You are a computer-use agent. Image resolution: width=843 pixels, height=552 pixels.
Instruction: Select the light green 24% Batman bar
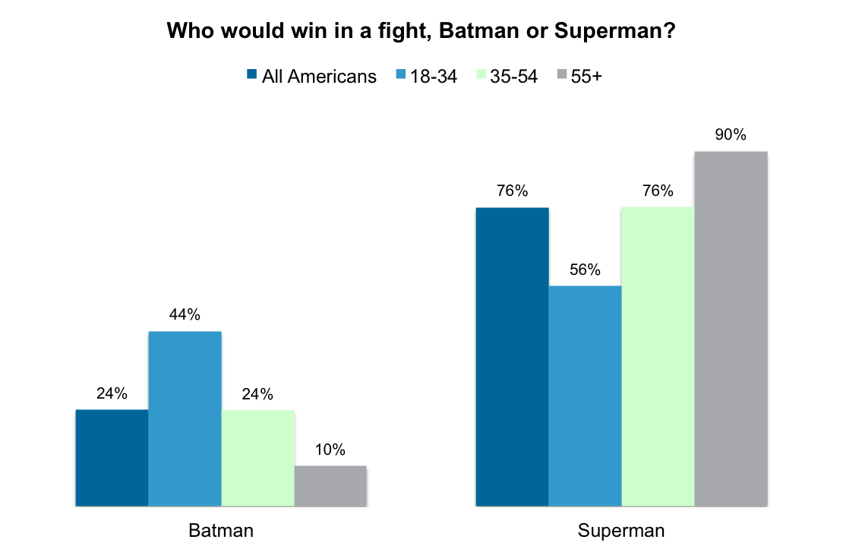pyautogui.click(x=258, y=459)
